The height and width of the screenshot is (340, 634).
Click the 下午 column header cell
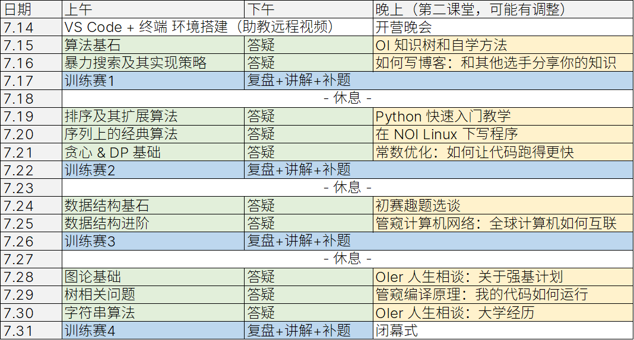pyautogui.click(x=309, y=9)
